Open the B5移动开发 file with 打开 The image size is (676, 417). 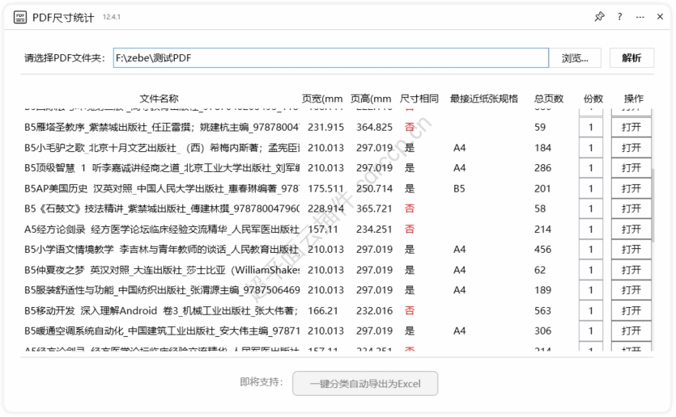pos(631,310)
